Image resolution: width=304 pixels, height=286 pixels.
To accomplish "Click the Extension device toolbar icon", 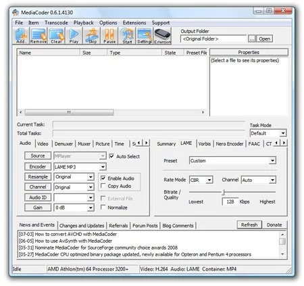I will (162, 36).
